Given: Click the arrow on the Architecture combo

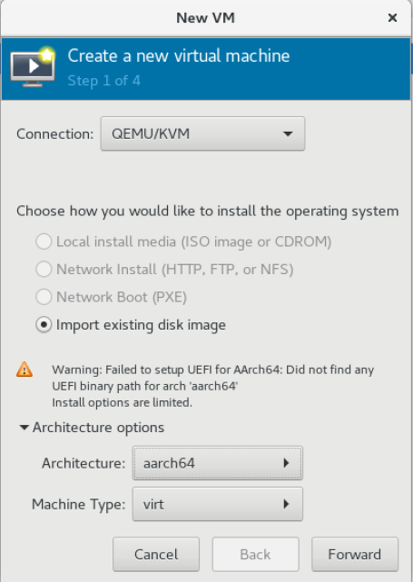Looking at the screenshot, I should 286,463.
